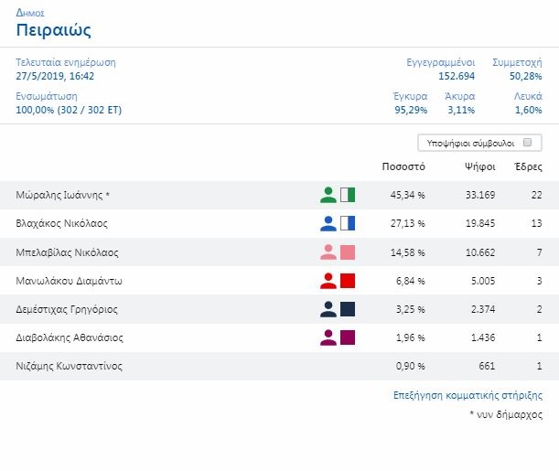Screen dimensions: 559x471
Task: Click the red person icon for Μανωλάκου Διαμάντω
Action: pos(328,281)
